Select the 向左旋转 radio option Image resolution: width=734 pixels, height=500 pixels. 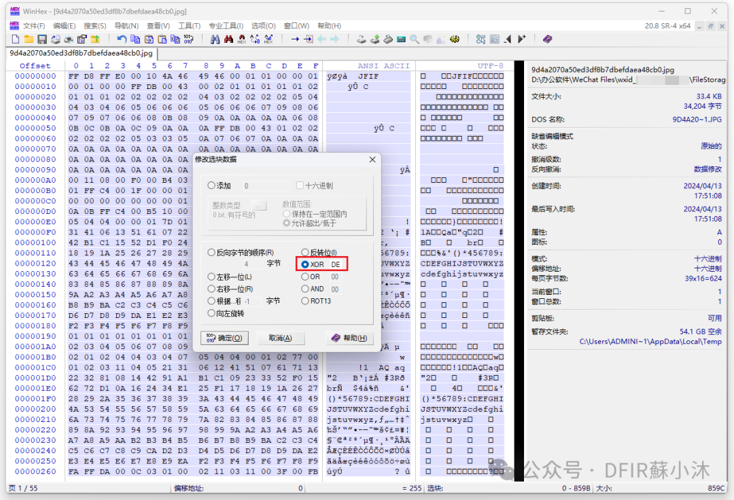211,313
